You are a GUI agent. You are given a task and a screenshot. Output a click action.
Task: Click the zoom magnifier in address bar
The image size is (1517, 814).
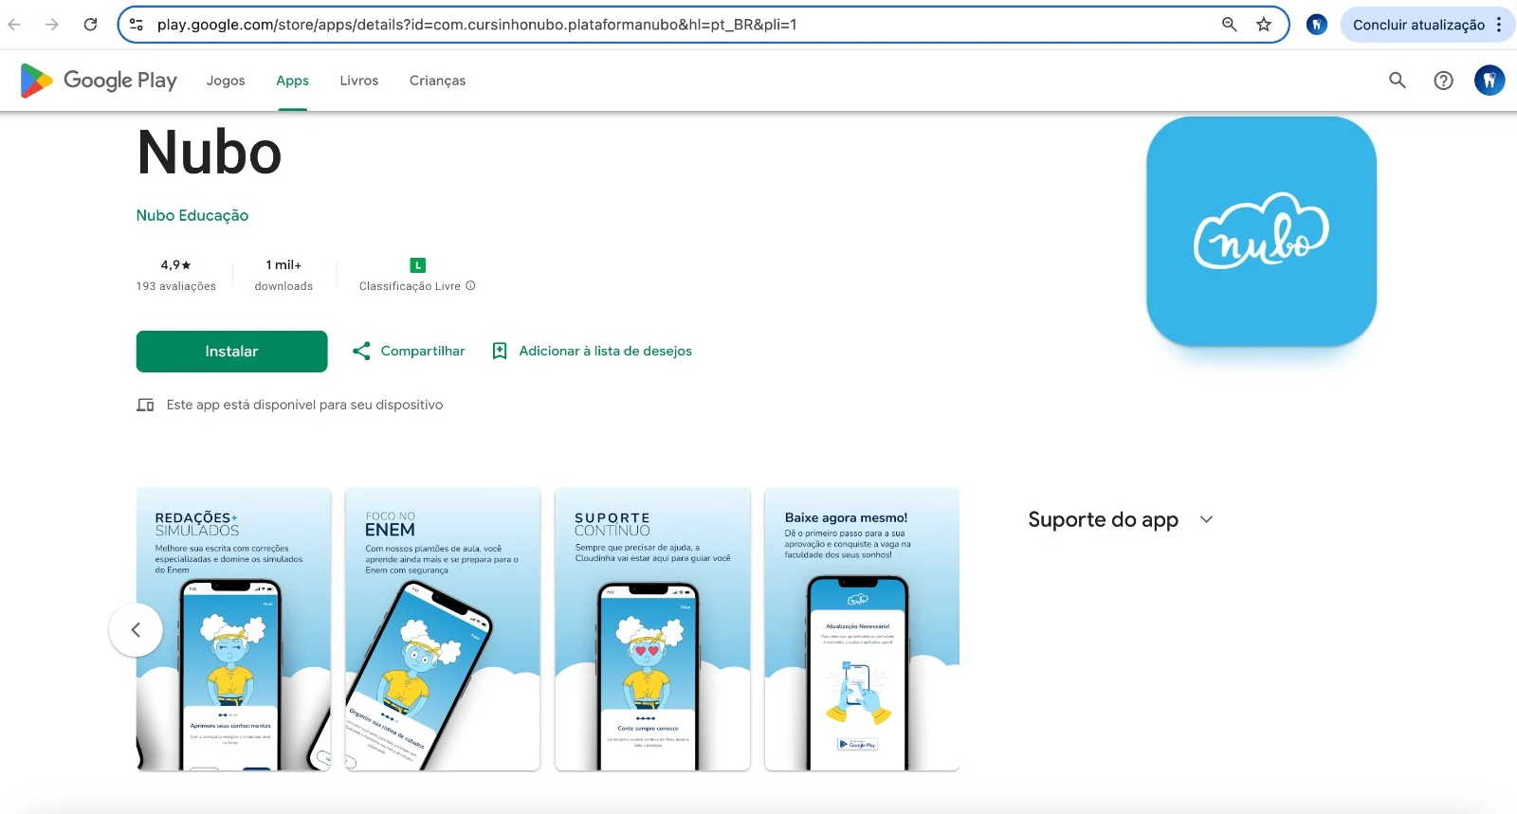1229,25
